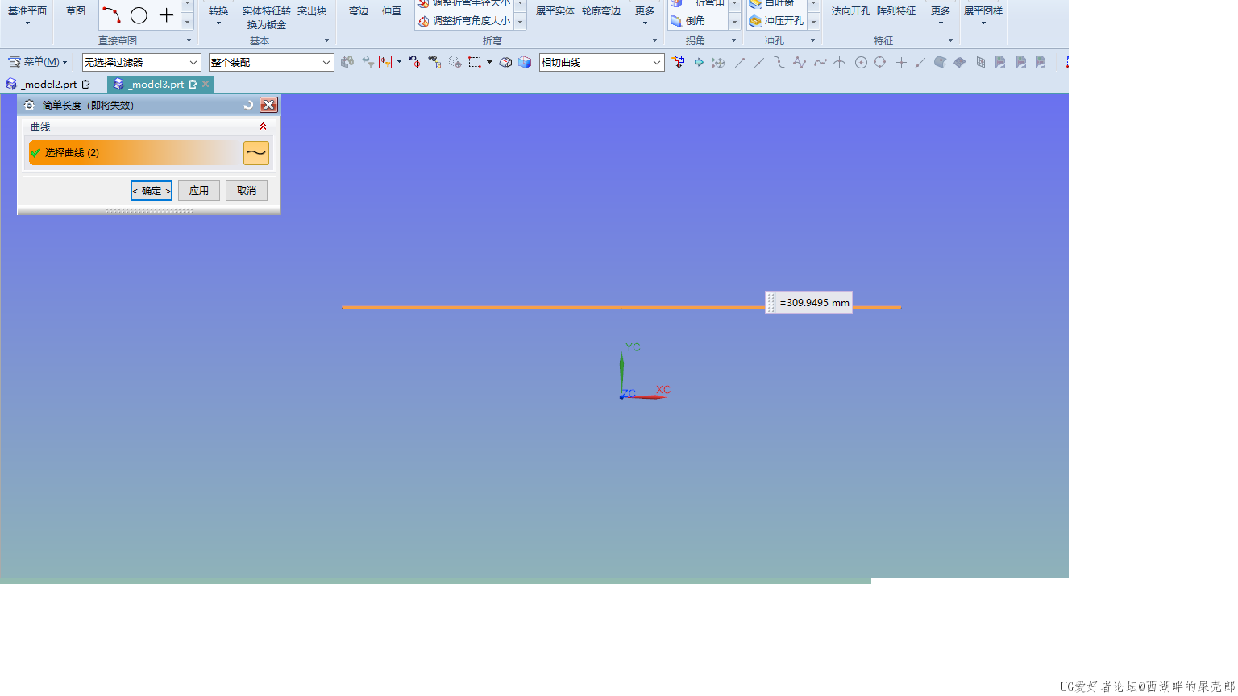Click the blue cube display icon
The image size is (1238, 696).
pos(525,62)
